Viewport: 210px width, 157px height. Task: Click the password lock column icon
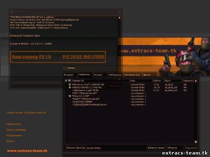[x=66, y=81]
